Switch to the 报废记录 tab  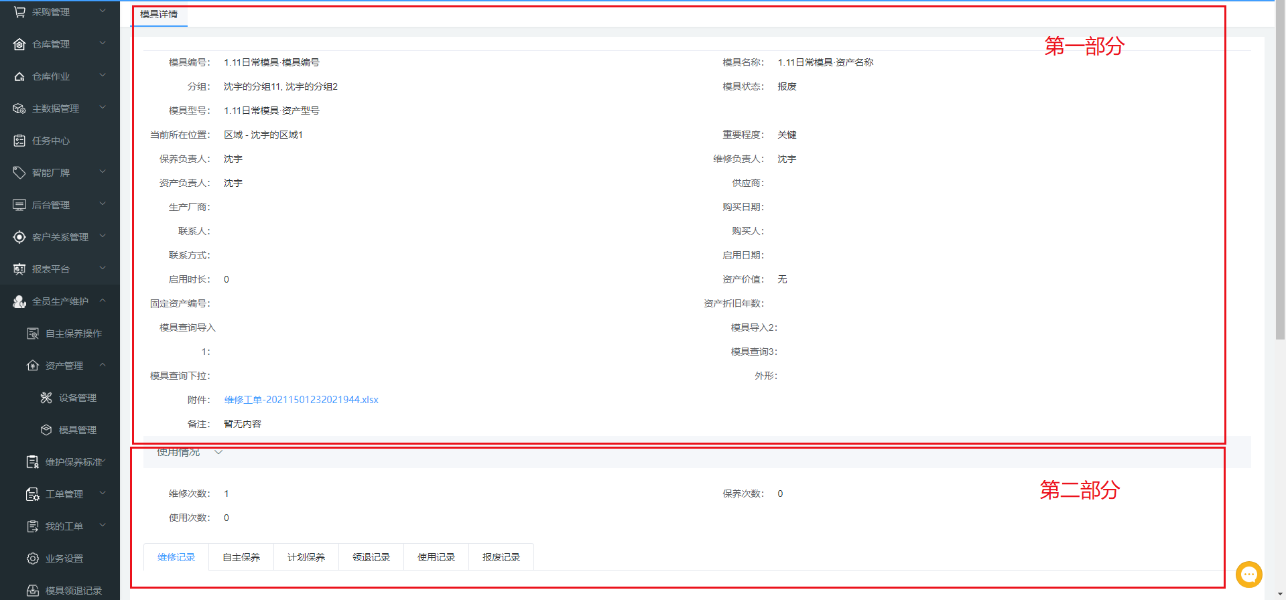click(x=501, y=557)
